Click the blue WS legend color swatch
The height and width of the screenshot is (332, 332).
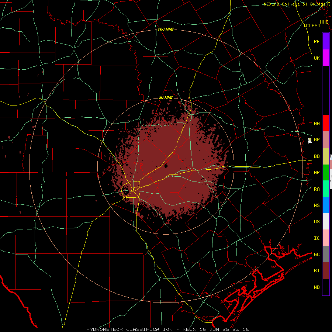point(326,205)
